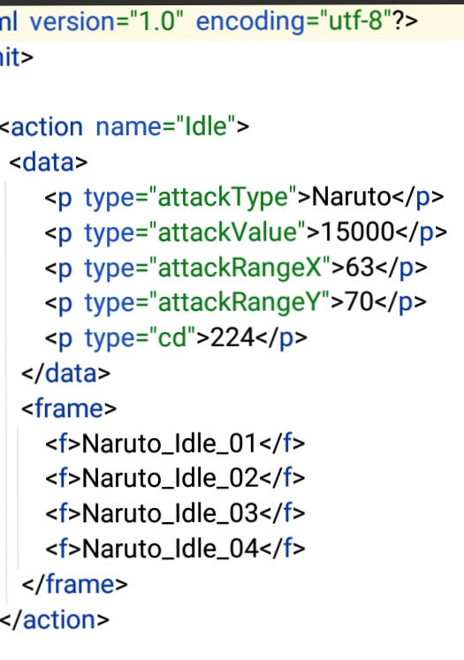Click the attackRangeX value 63
Viewport: 464px width, 660px height.
360,268
